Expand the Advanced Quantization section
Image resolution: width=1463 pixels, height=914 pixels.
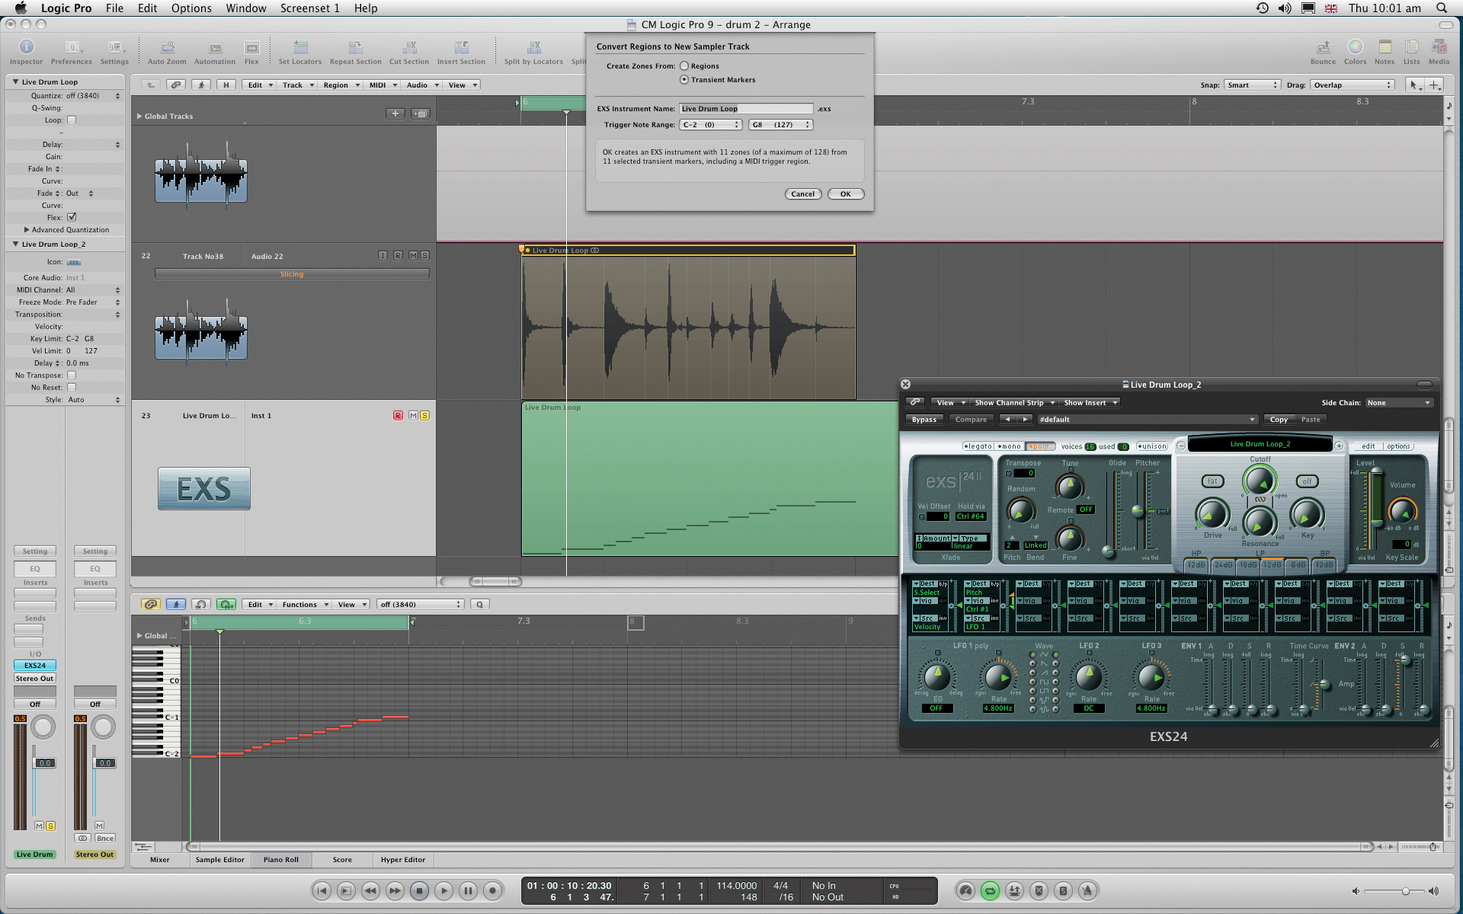[27, 229]
